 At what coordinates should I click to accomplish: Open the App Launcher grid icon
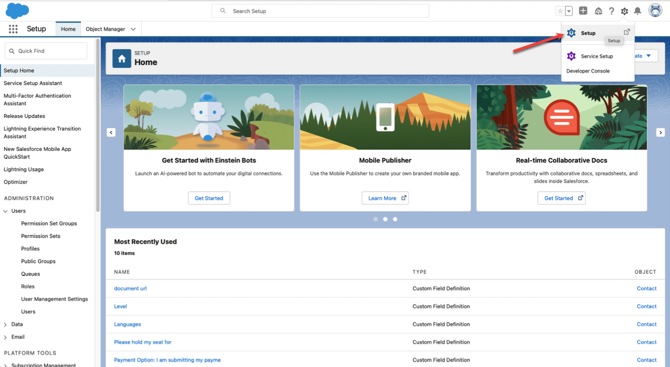(13, 29)
